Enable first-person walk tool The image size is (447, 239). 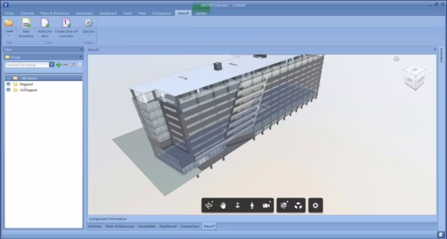[251, 205]
